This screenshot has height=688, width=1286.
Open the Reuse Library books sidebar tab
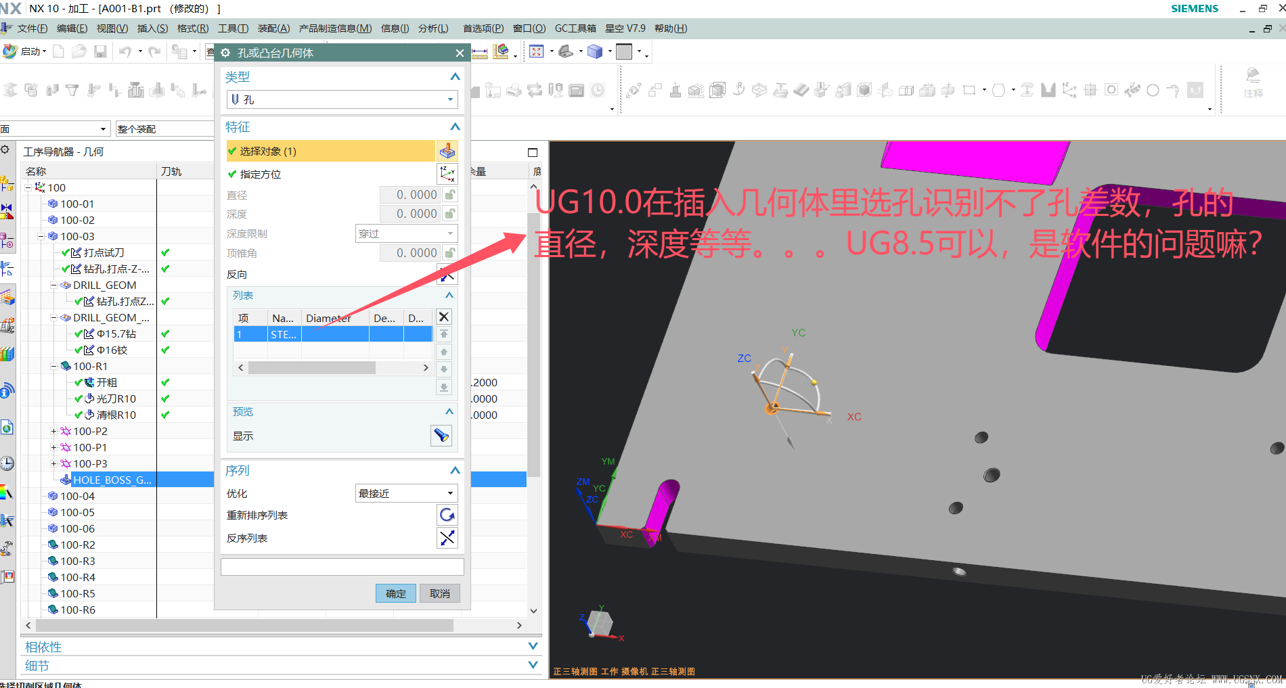[x=7, y=354]
